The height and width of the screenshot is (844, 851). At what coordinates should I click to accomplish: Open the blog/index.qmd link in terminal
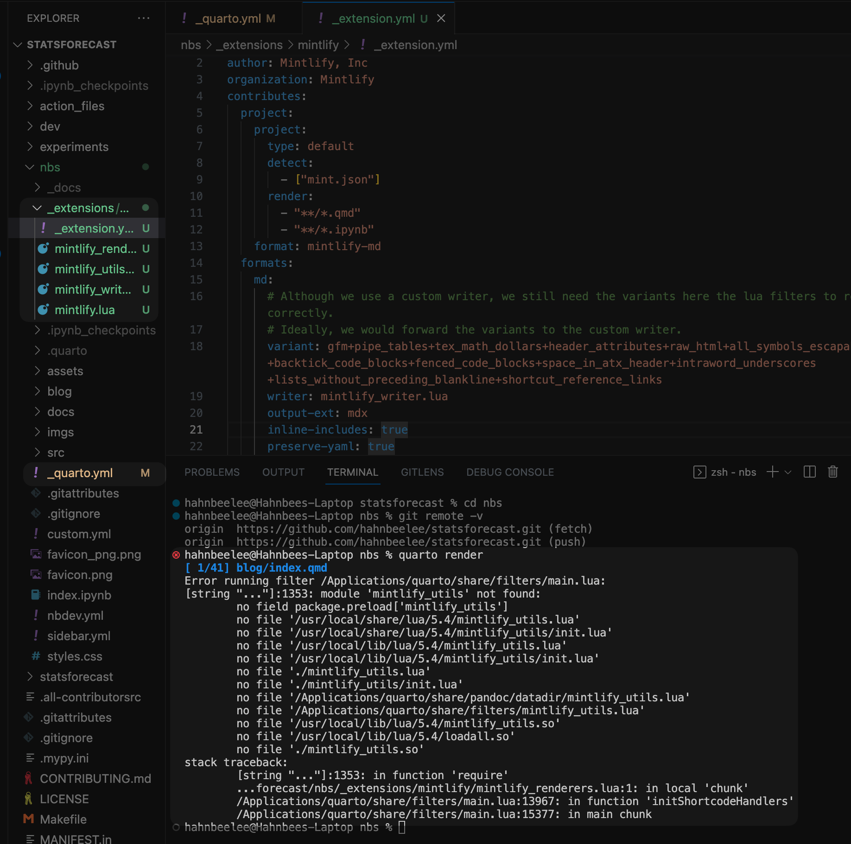point(280,567)
